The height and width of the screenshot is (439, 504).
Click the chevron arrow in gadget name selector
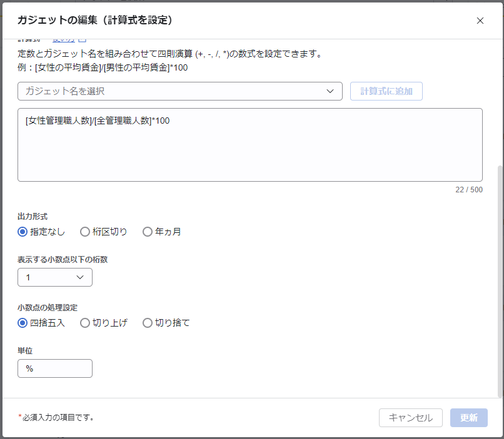330,91
